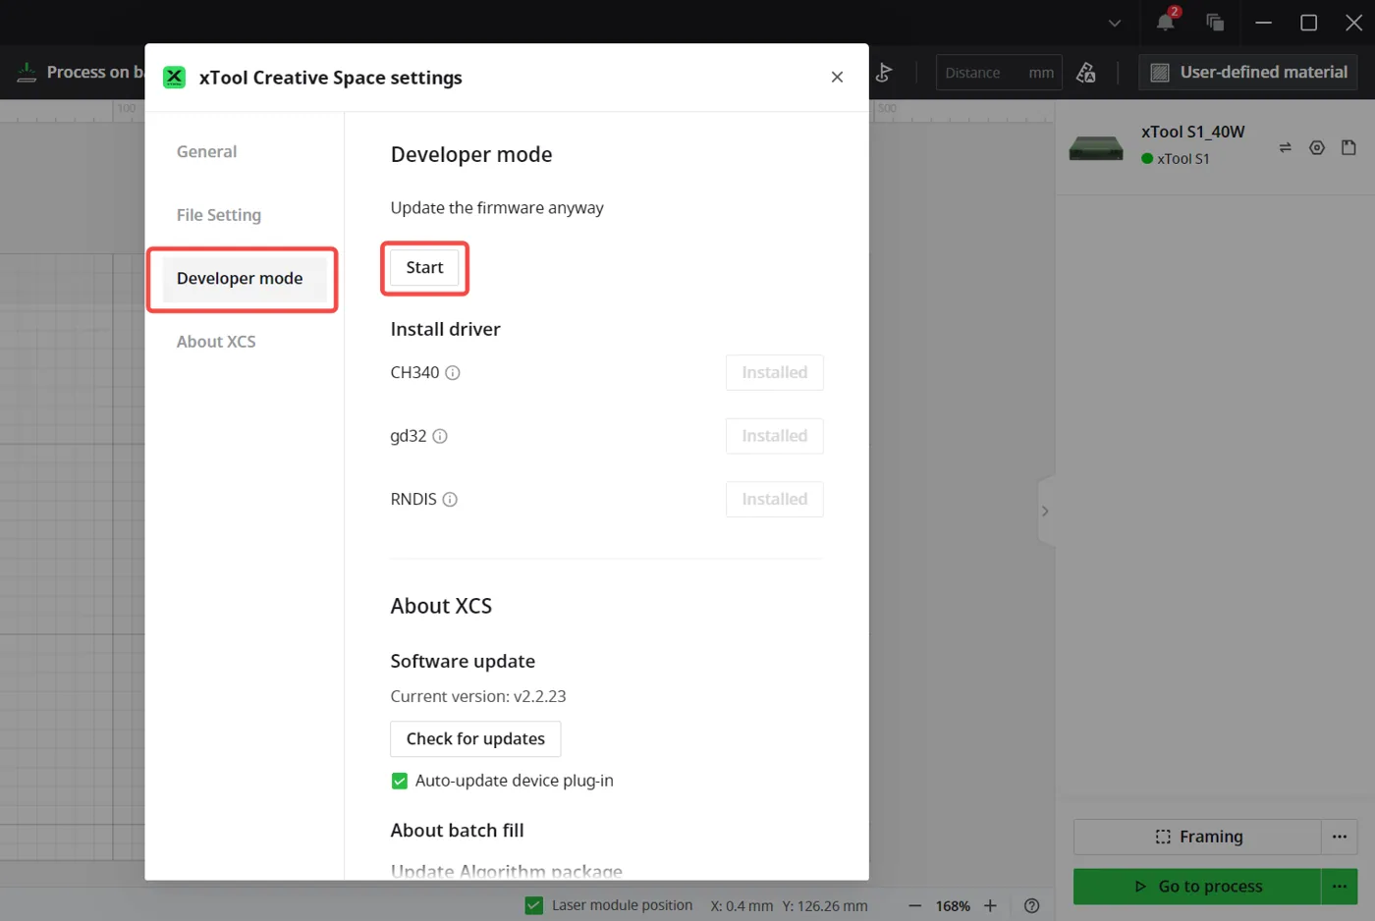
Task: Click Start to update firmware anyway
Action: [424, 267]
